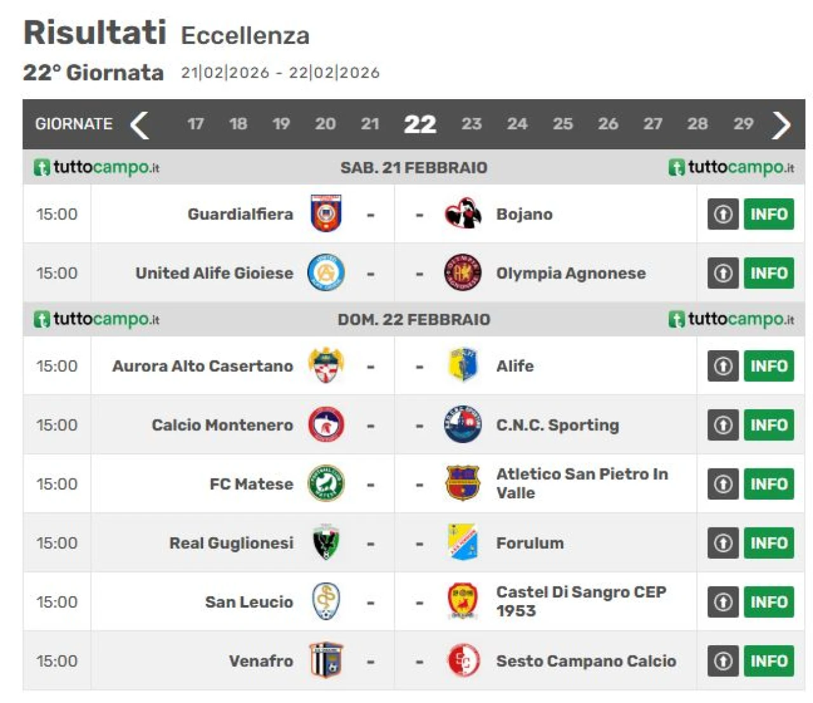Screen dimensions: 813x703
Task: Click the upload icon in Venafro match row
Action: (723, 661)
